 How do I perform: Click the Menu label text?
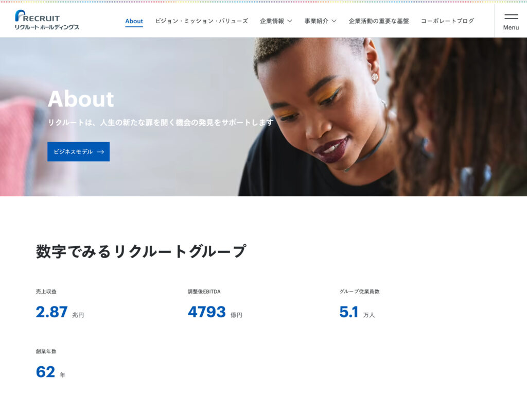pos(511,28)
